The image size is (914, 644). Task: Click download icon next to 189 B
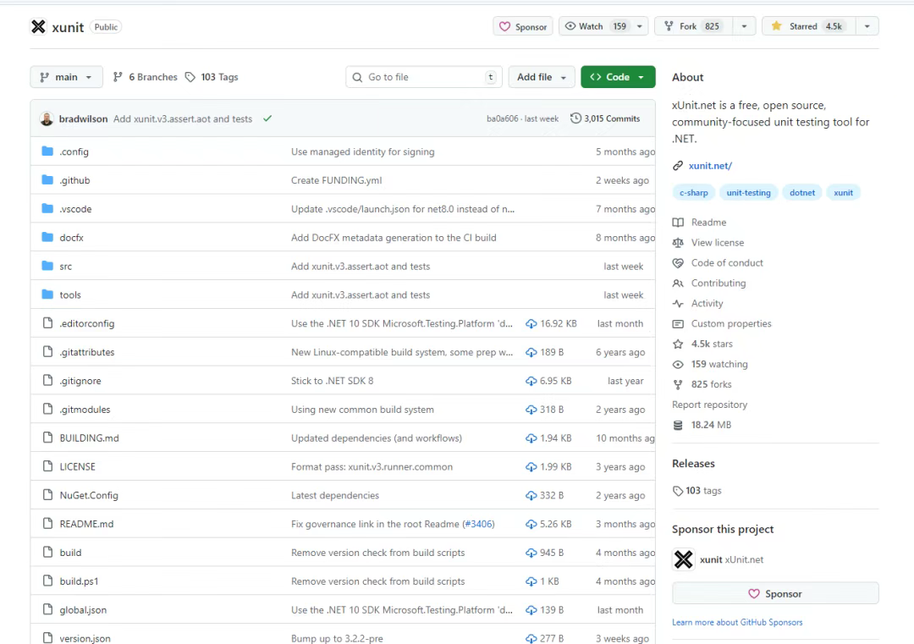coord(531,352)
